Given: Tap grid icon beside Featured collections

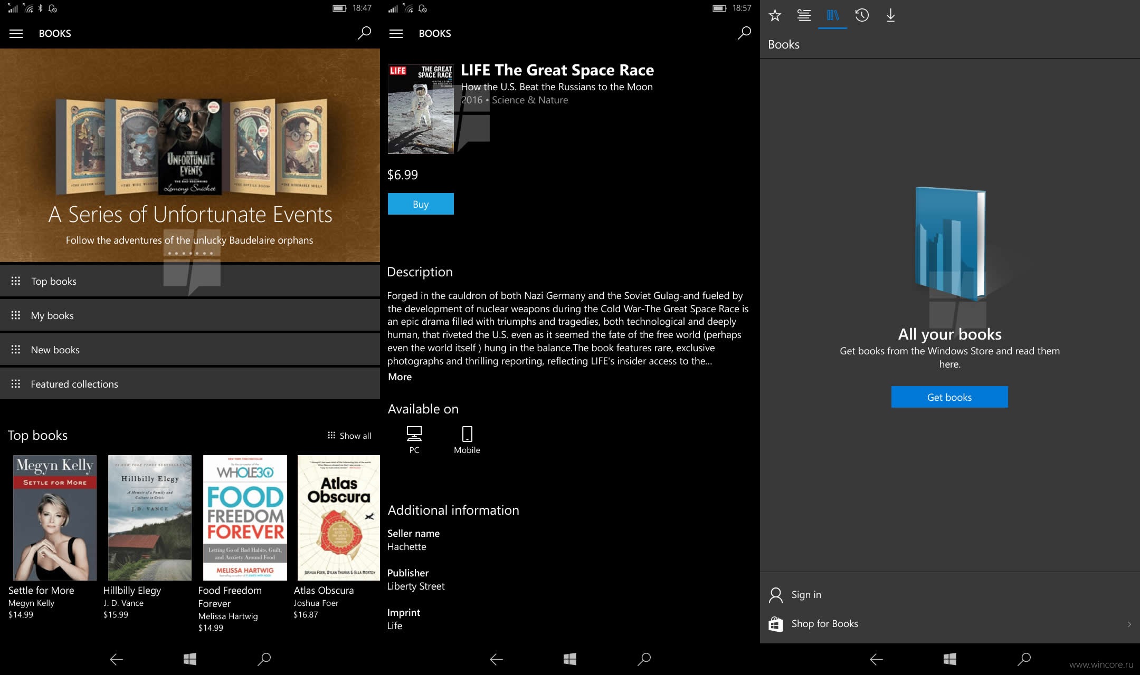Looking at the screenshot, I should [16, 384].
